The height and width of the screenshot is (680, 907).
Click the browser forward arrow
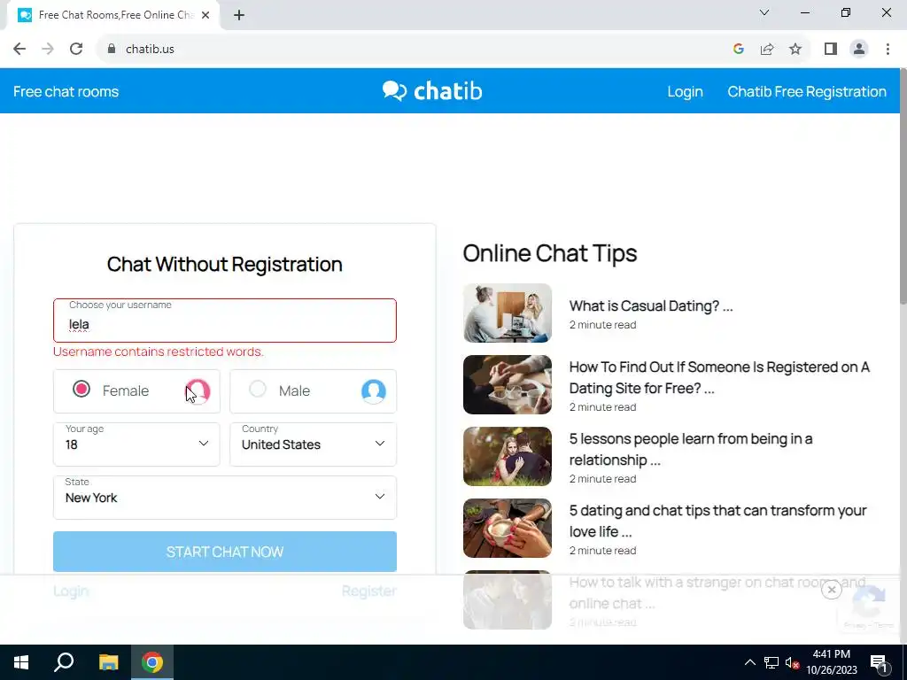48,50
